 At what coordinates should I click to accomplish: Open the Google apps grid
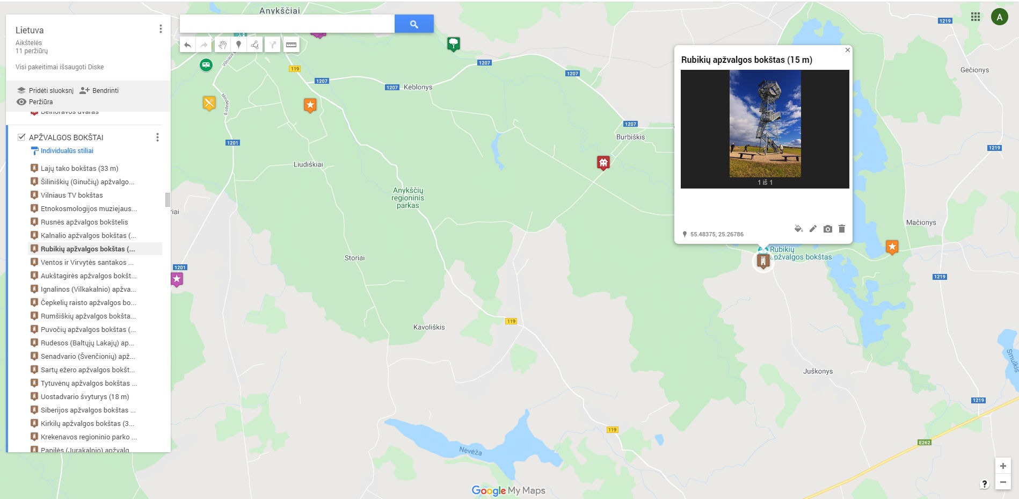976,17
